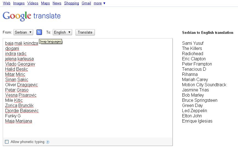This screenshot has width=238, height=158.
Task: Open the Web link in the top navigation
Action: pos(7,3)
